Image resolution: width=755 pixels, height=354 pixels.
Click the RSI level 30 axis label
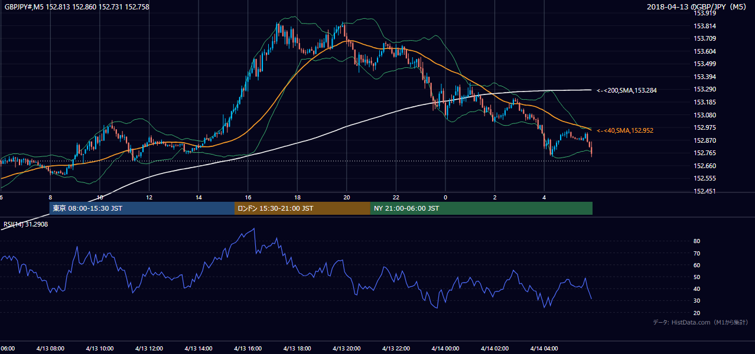tap(697, 300)
